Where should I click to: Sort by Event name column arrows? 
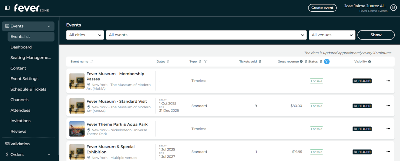(x=91, y=61)
